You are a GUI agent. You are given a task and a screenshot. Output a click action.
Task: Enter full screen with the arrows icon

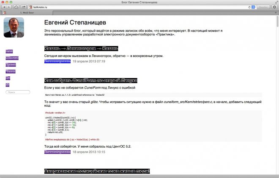click(276, 2)
